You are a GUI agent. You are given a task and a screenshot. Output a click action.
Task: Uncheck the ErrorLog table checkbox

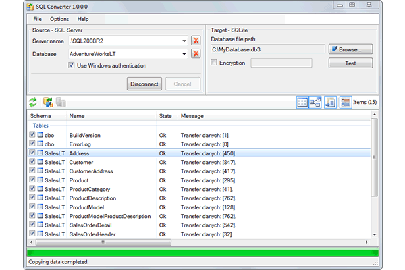tap(32, 143)
